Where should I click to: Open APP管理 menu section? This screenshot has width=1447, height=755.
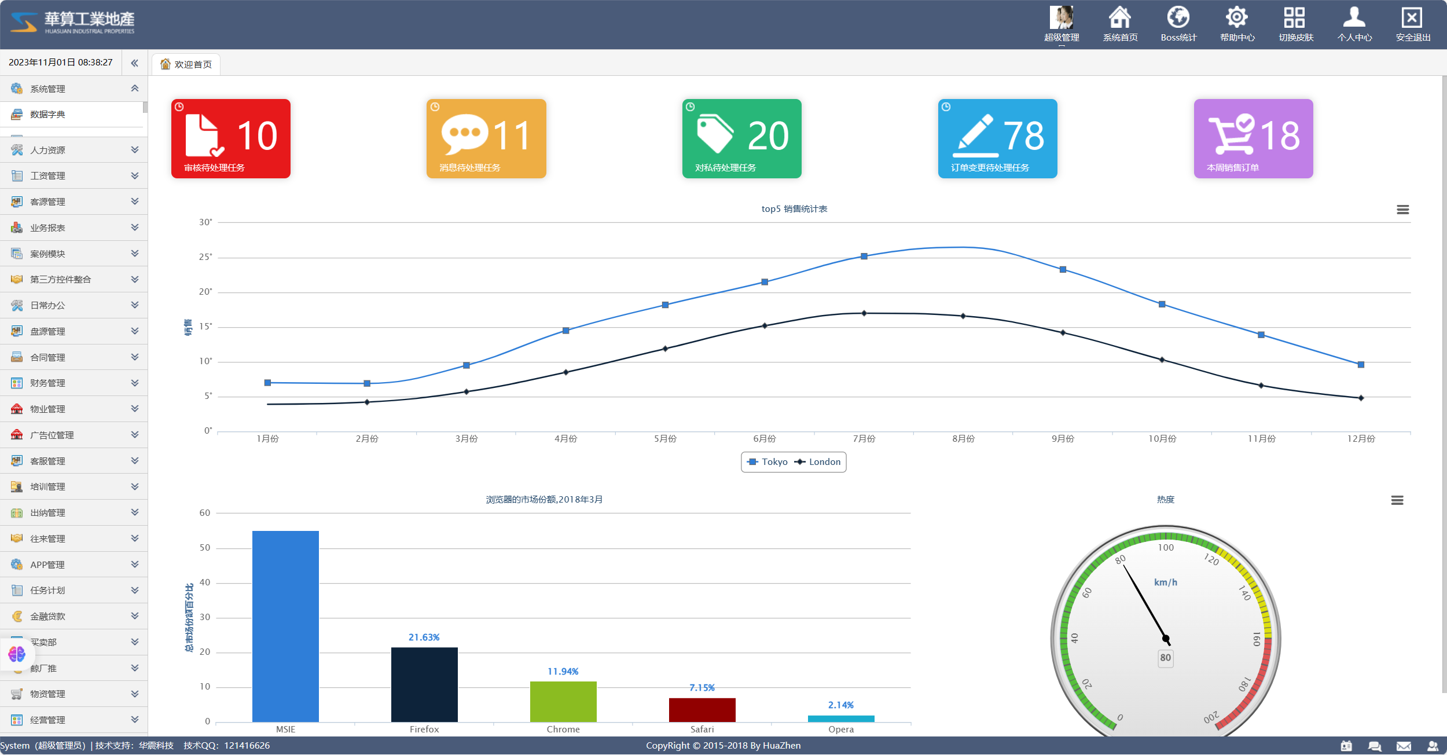pyautogui.click(x=74, y=565)
